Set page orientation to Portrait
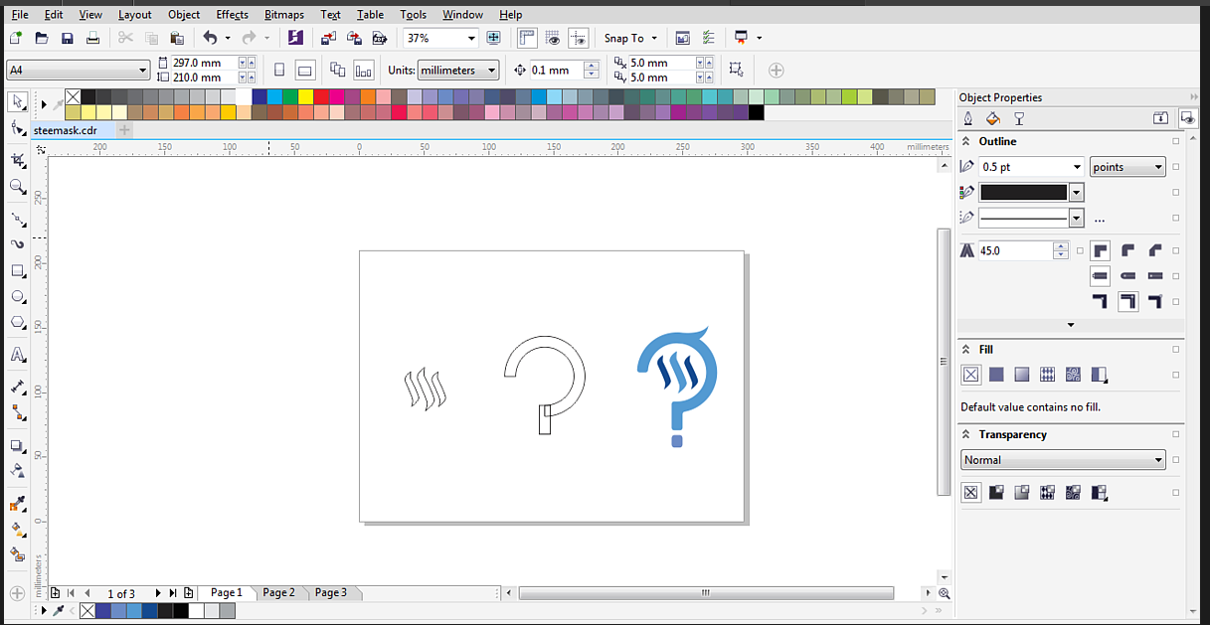1210x625 pixels. tap(279, 70)
